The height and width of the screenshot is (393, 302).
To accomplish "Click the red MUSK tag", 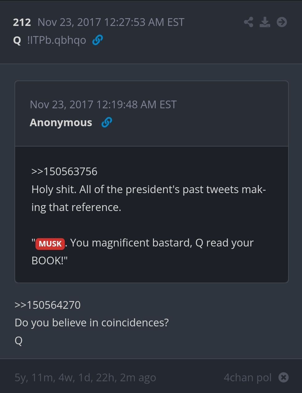I will 50,244.
